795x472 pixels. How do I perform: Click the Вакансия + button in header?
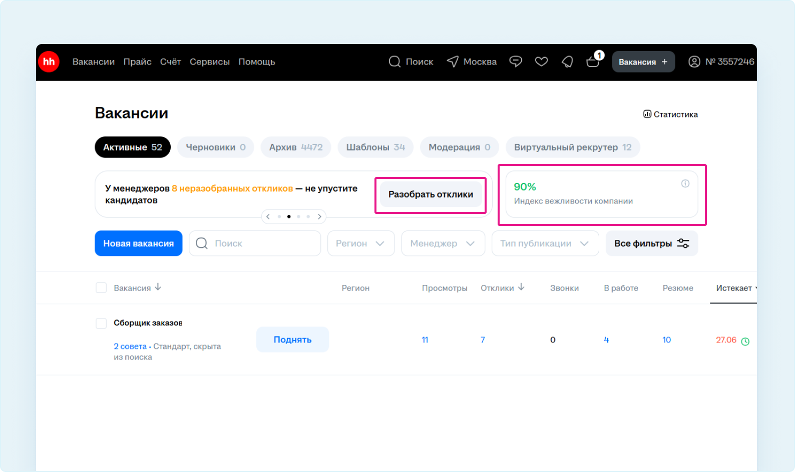(x=643, y=61)
